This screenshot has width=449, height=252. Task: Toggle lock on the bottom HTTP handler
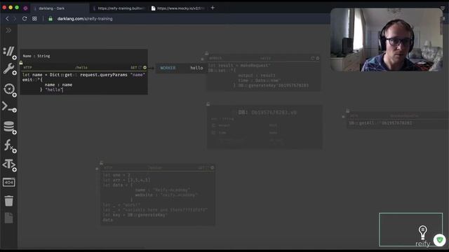click(101, 163)
